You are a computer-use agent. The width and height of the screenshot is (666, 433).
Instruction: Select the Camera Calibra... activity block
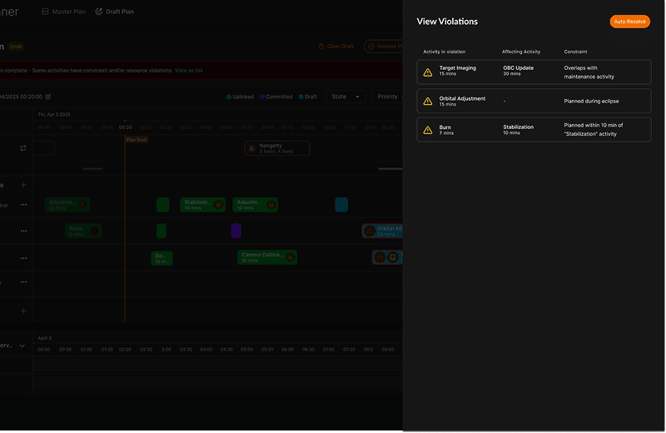click(x=267, y=257)
